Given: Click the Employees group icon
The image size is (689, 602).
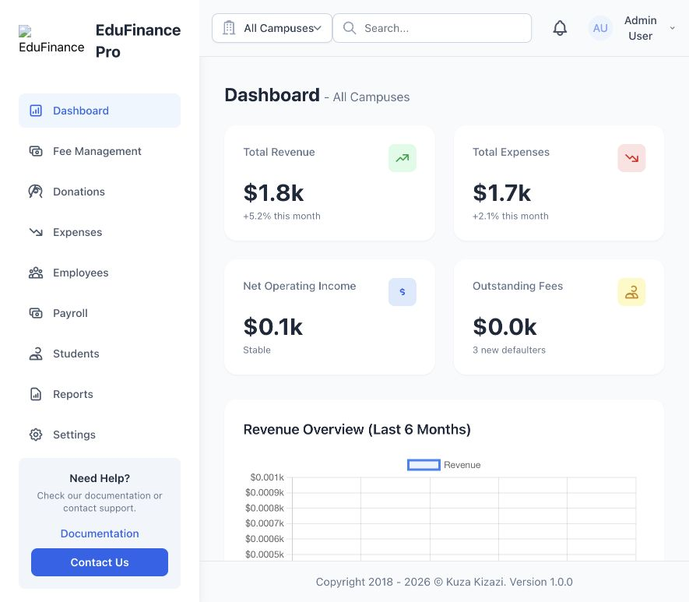Looking at the screenshot, I should point(36,273).
